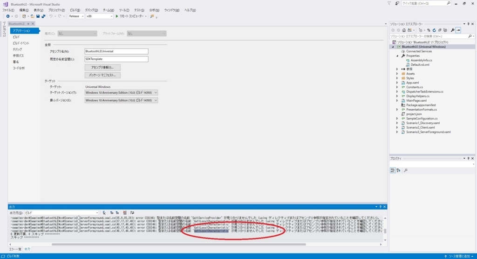Open the minimum version dropdown

(121, 100)
